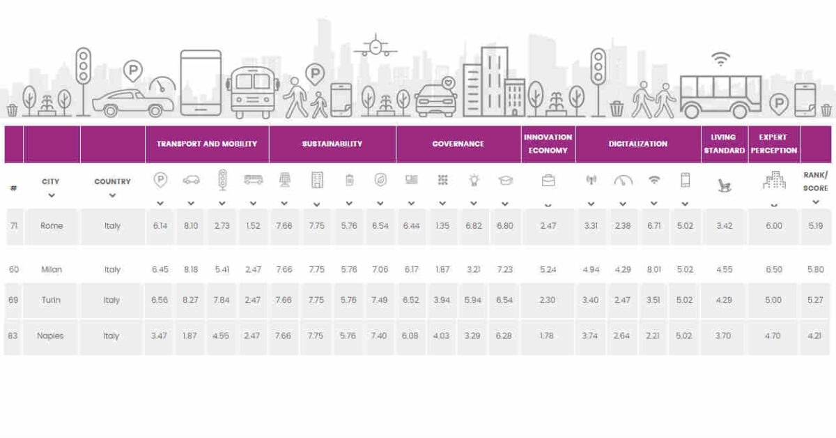Select the Digitalization category header
Image resolution: width=836 pixels, height=438 pixels.
[638, 144]
